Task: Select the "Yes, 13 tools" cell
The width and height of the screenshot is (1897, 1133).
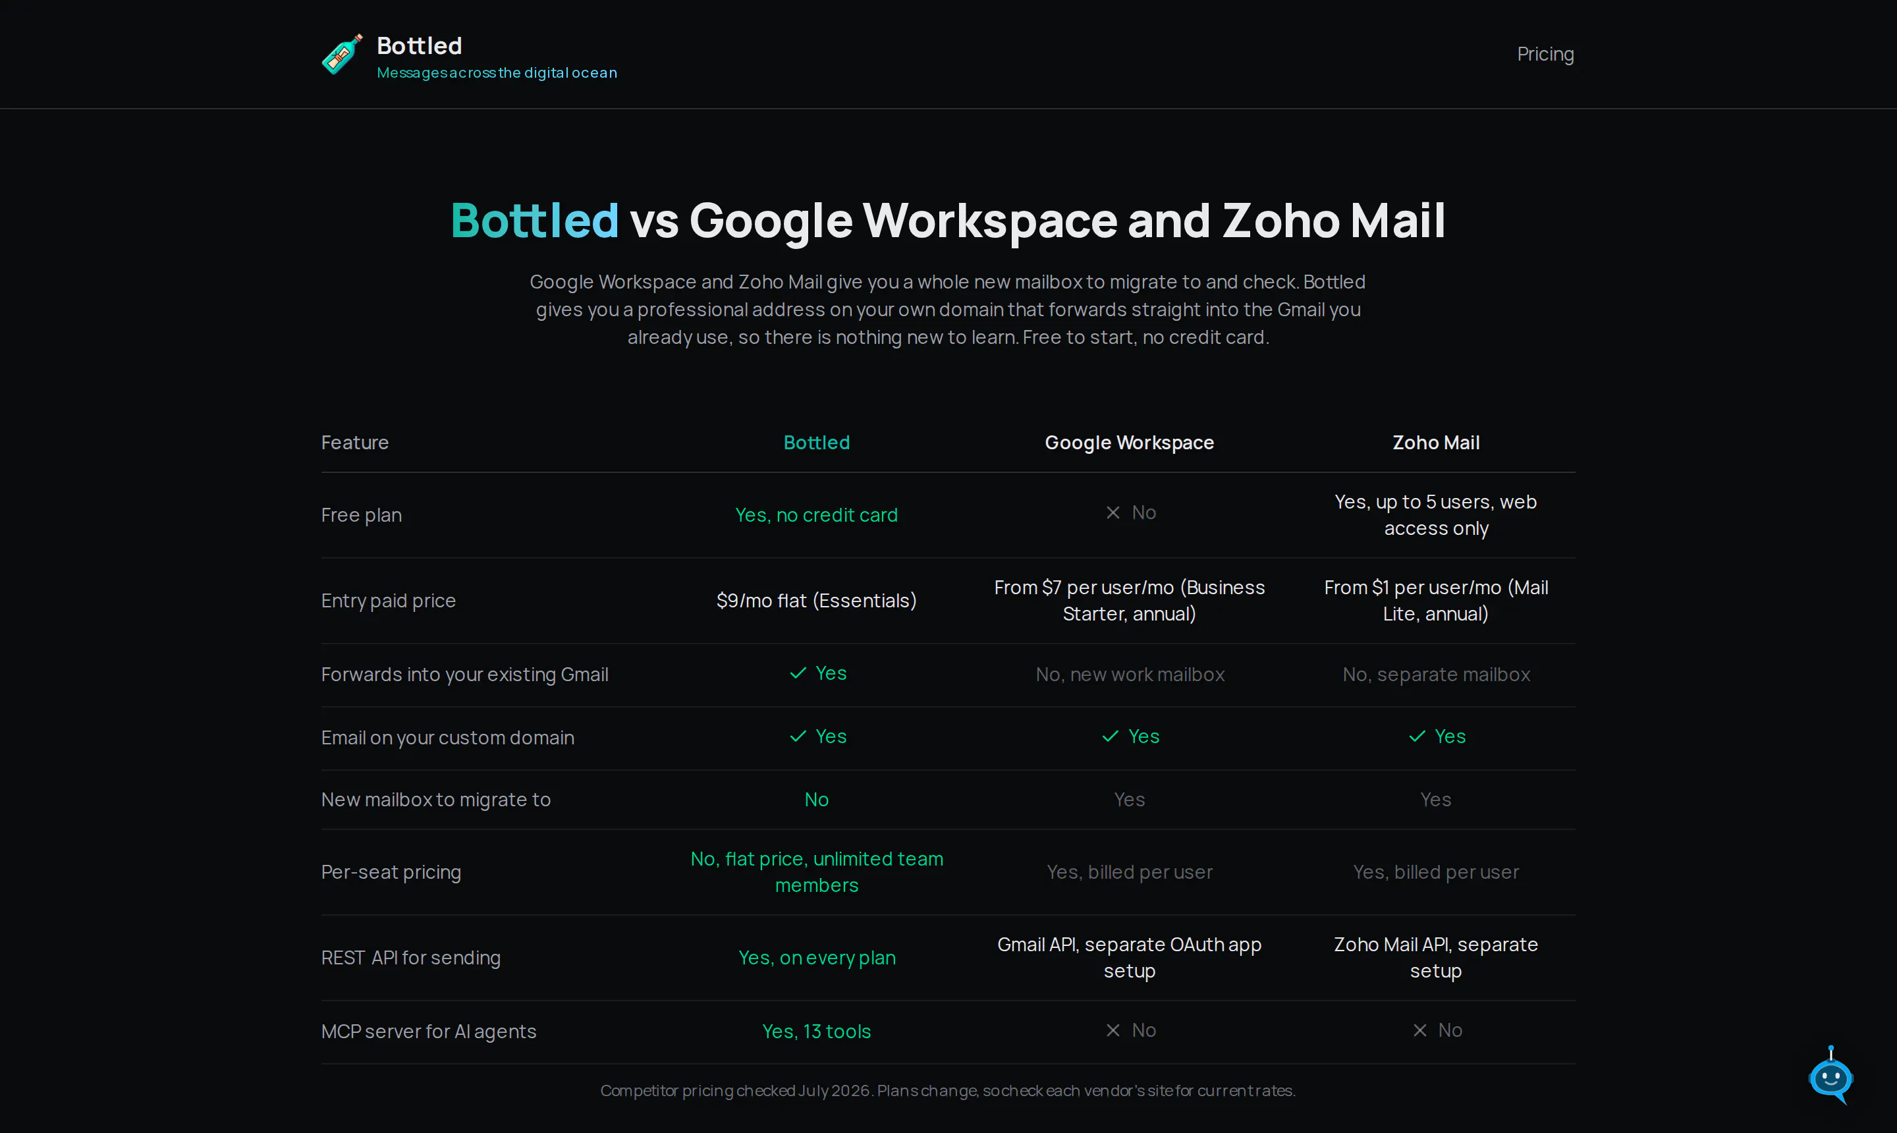Action: click(817, 1032)
